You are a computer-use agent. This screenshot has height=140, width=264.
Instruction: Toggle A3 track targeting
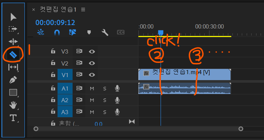pos(65,112)
